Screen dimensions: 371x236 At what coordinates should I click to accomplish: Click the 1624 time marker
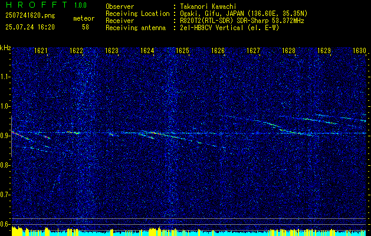pyautogui.click(x=147, y=50)
